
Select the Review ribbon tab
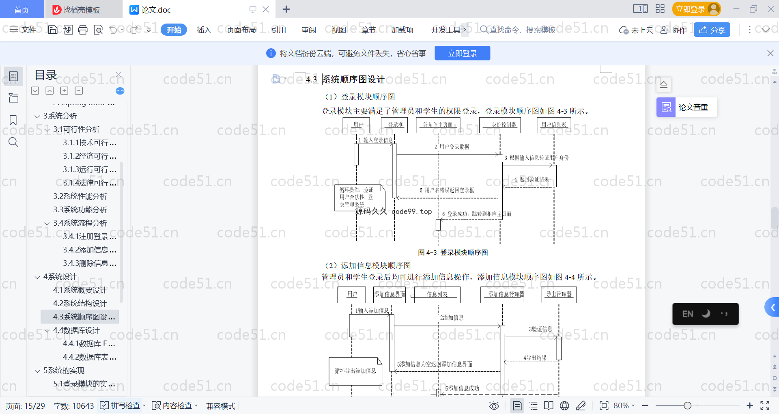coord(309,30)
